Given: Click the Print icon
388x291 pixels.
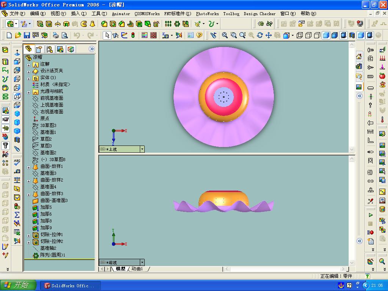Looking at the screenshot, I should point(56,35).
